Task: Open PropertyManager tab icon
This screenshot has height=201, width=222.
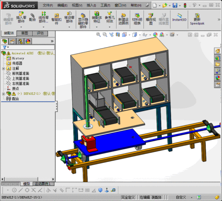Action: [12, 42]
